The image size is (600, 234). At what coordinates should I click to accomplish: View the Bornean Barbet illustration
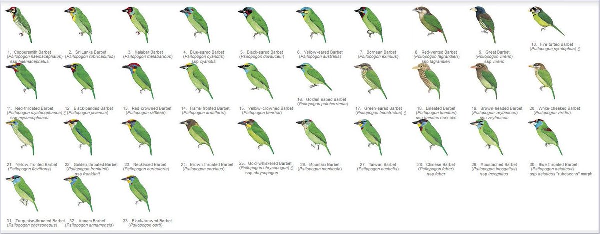[369, 25]
